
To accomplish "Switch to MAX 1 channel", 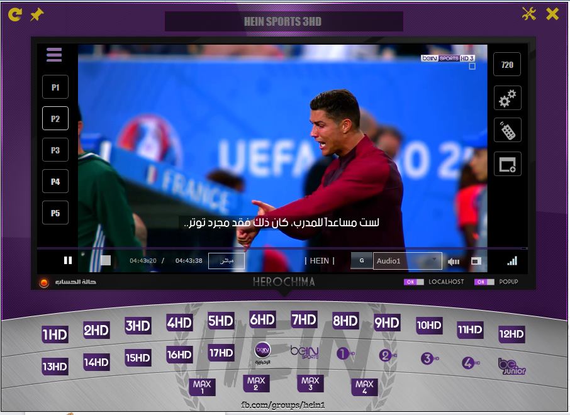I will point(202,387).
